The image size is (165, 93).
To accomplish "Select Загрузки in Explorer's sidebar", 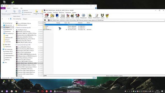I will click(7, 27).
